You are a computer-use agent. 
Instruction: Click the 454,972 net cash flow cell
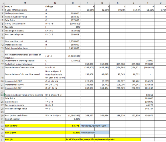click(x=148, y=115)
